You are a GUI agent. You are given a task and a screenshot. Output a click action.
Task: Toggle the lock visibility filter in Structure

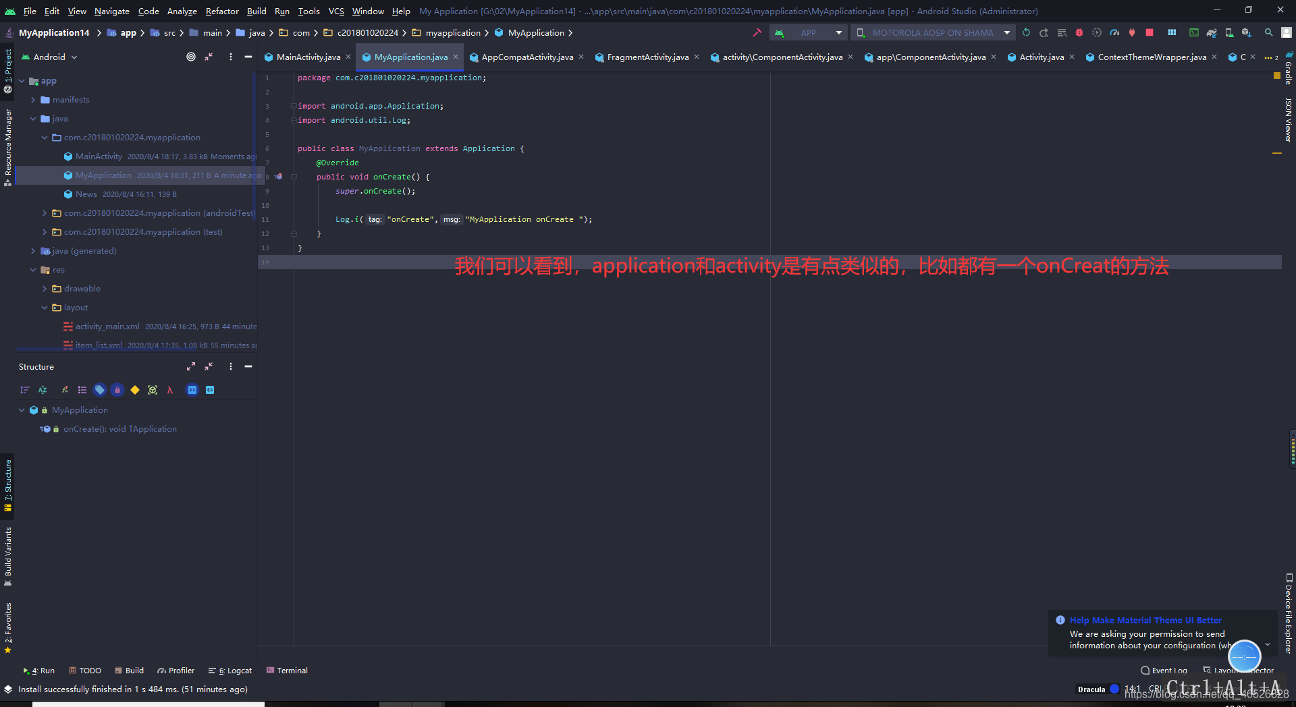(x=117, y=390)
